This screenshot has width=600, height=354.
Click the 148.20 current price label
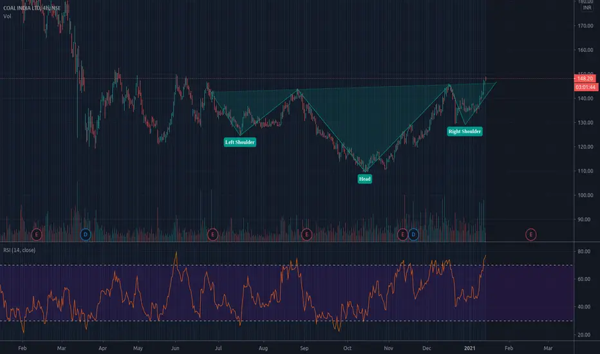585,79
